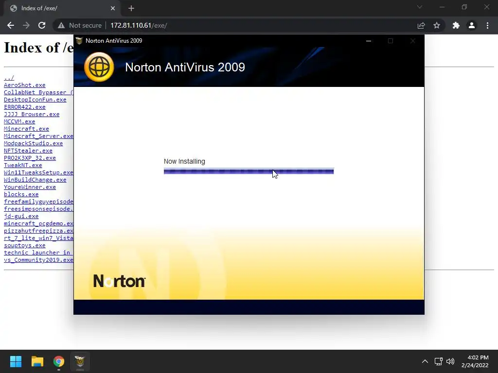This screenshot has height=373, width=498.
Task: Click WinBuildChange.exe link
Action: (35, 180)
